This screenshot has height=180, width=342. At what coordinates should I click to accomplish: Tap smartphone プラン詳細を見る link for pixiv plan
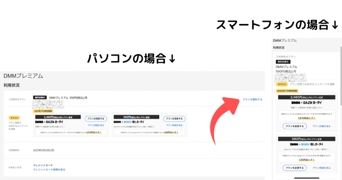[x=321, y=168]
